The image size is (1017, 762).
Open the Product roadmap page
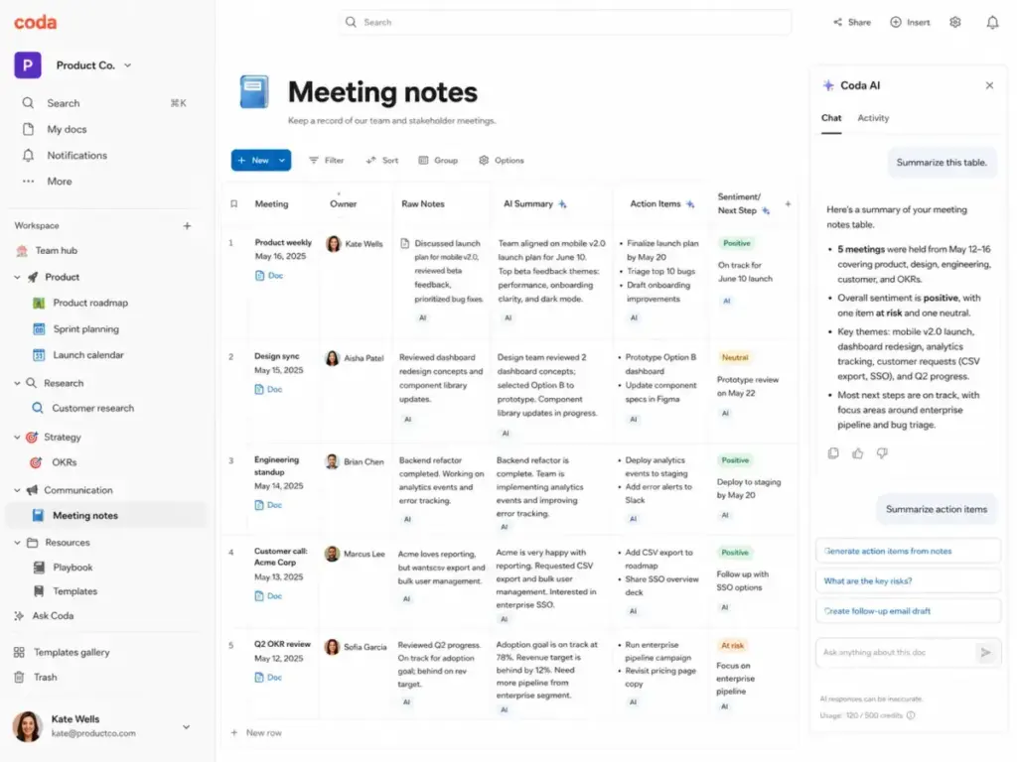coord(90,304)
